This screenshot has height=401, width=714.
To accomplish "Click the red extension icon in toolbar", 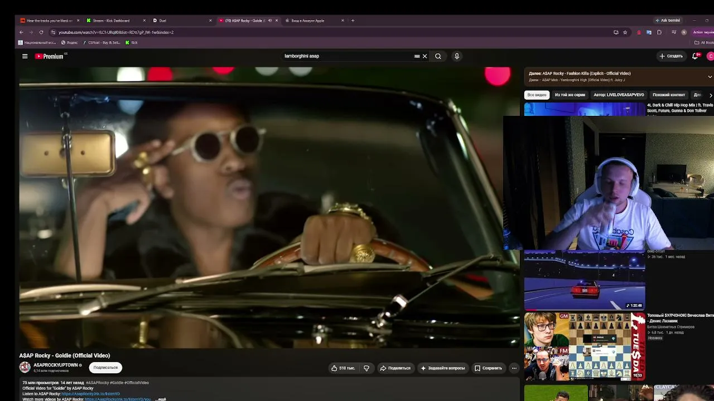I will tap(639, 32).
